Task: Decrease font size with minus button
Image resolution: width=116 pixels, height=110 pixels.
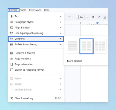Action: [75, 17]
